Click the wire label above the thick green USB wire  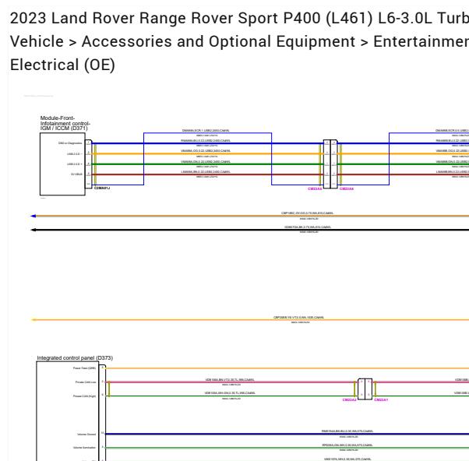pos(206,161)
